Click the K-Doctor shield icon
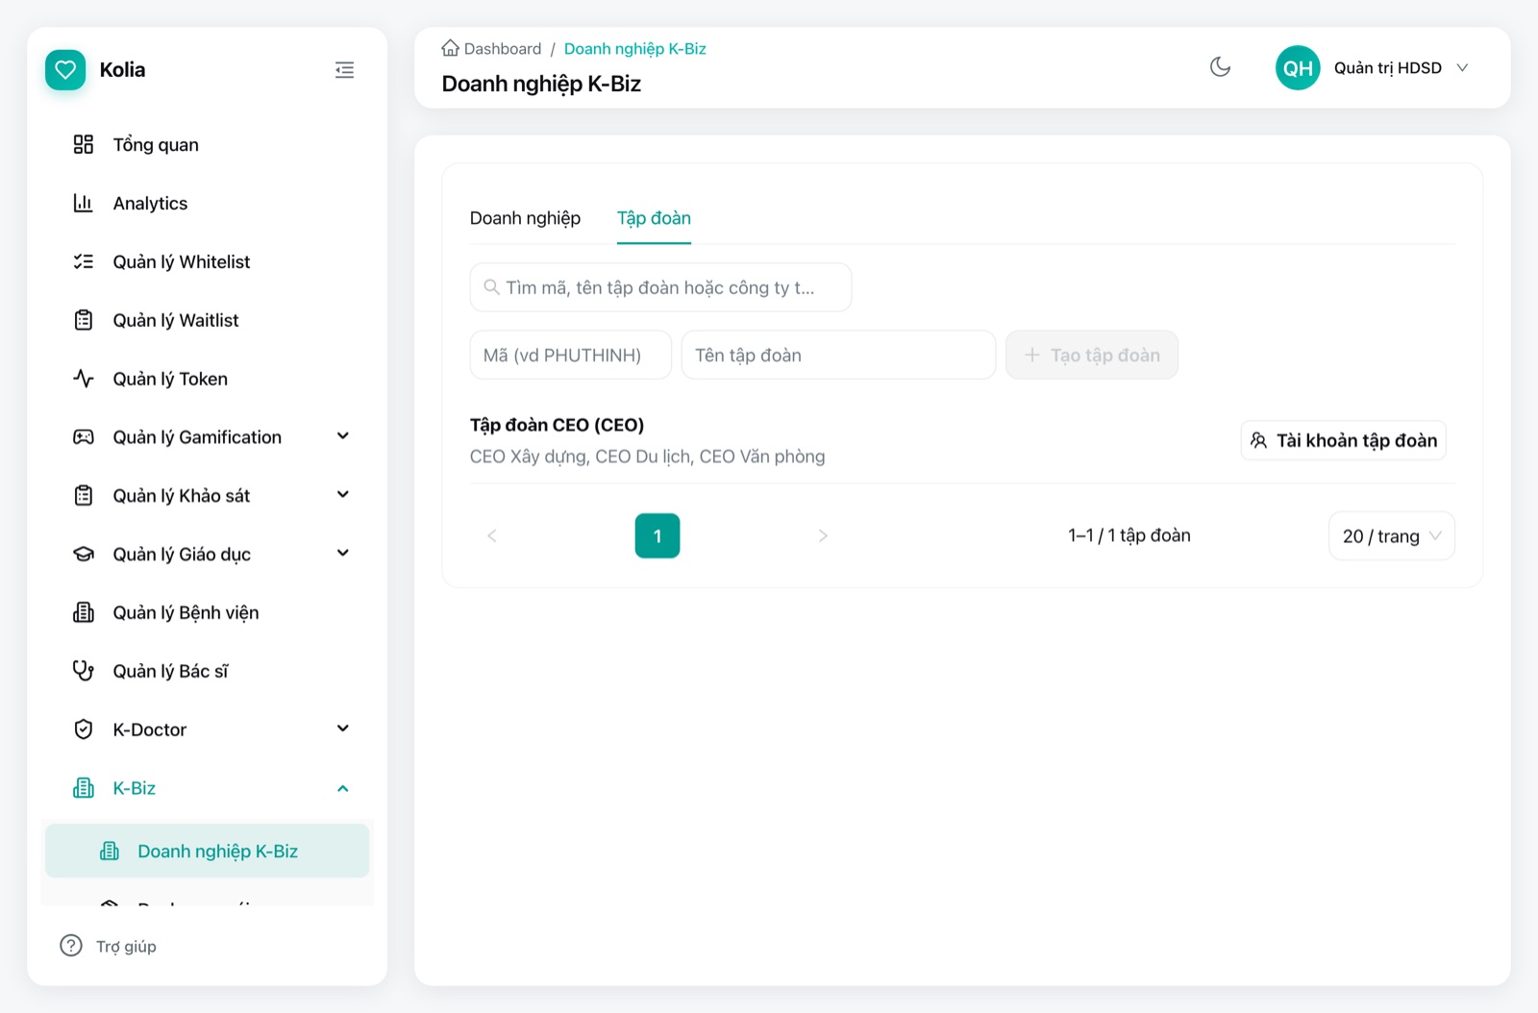Viewport: 1538px width, 1013px height. click(84, 729)
